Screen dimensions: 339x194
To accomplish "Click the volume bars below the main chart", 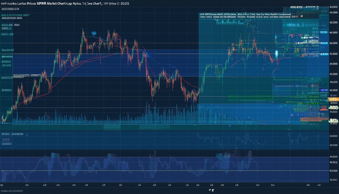I will [x=101, y=119].
